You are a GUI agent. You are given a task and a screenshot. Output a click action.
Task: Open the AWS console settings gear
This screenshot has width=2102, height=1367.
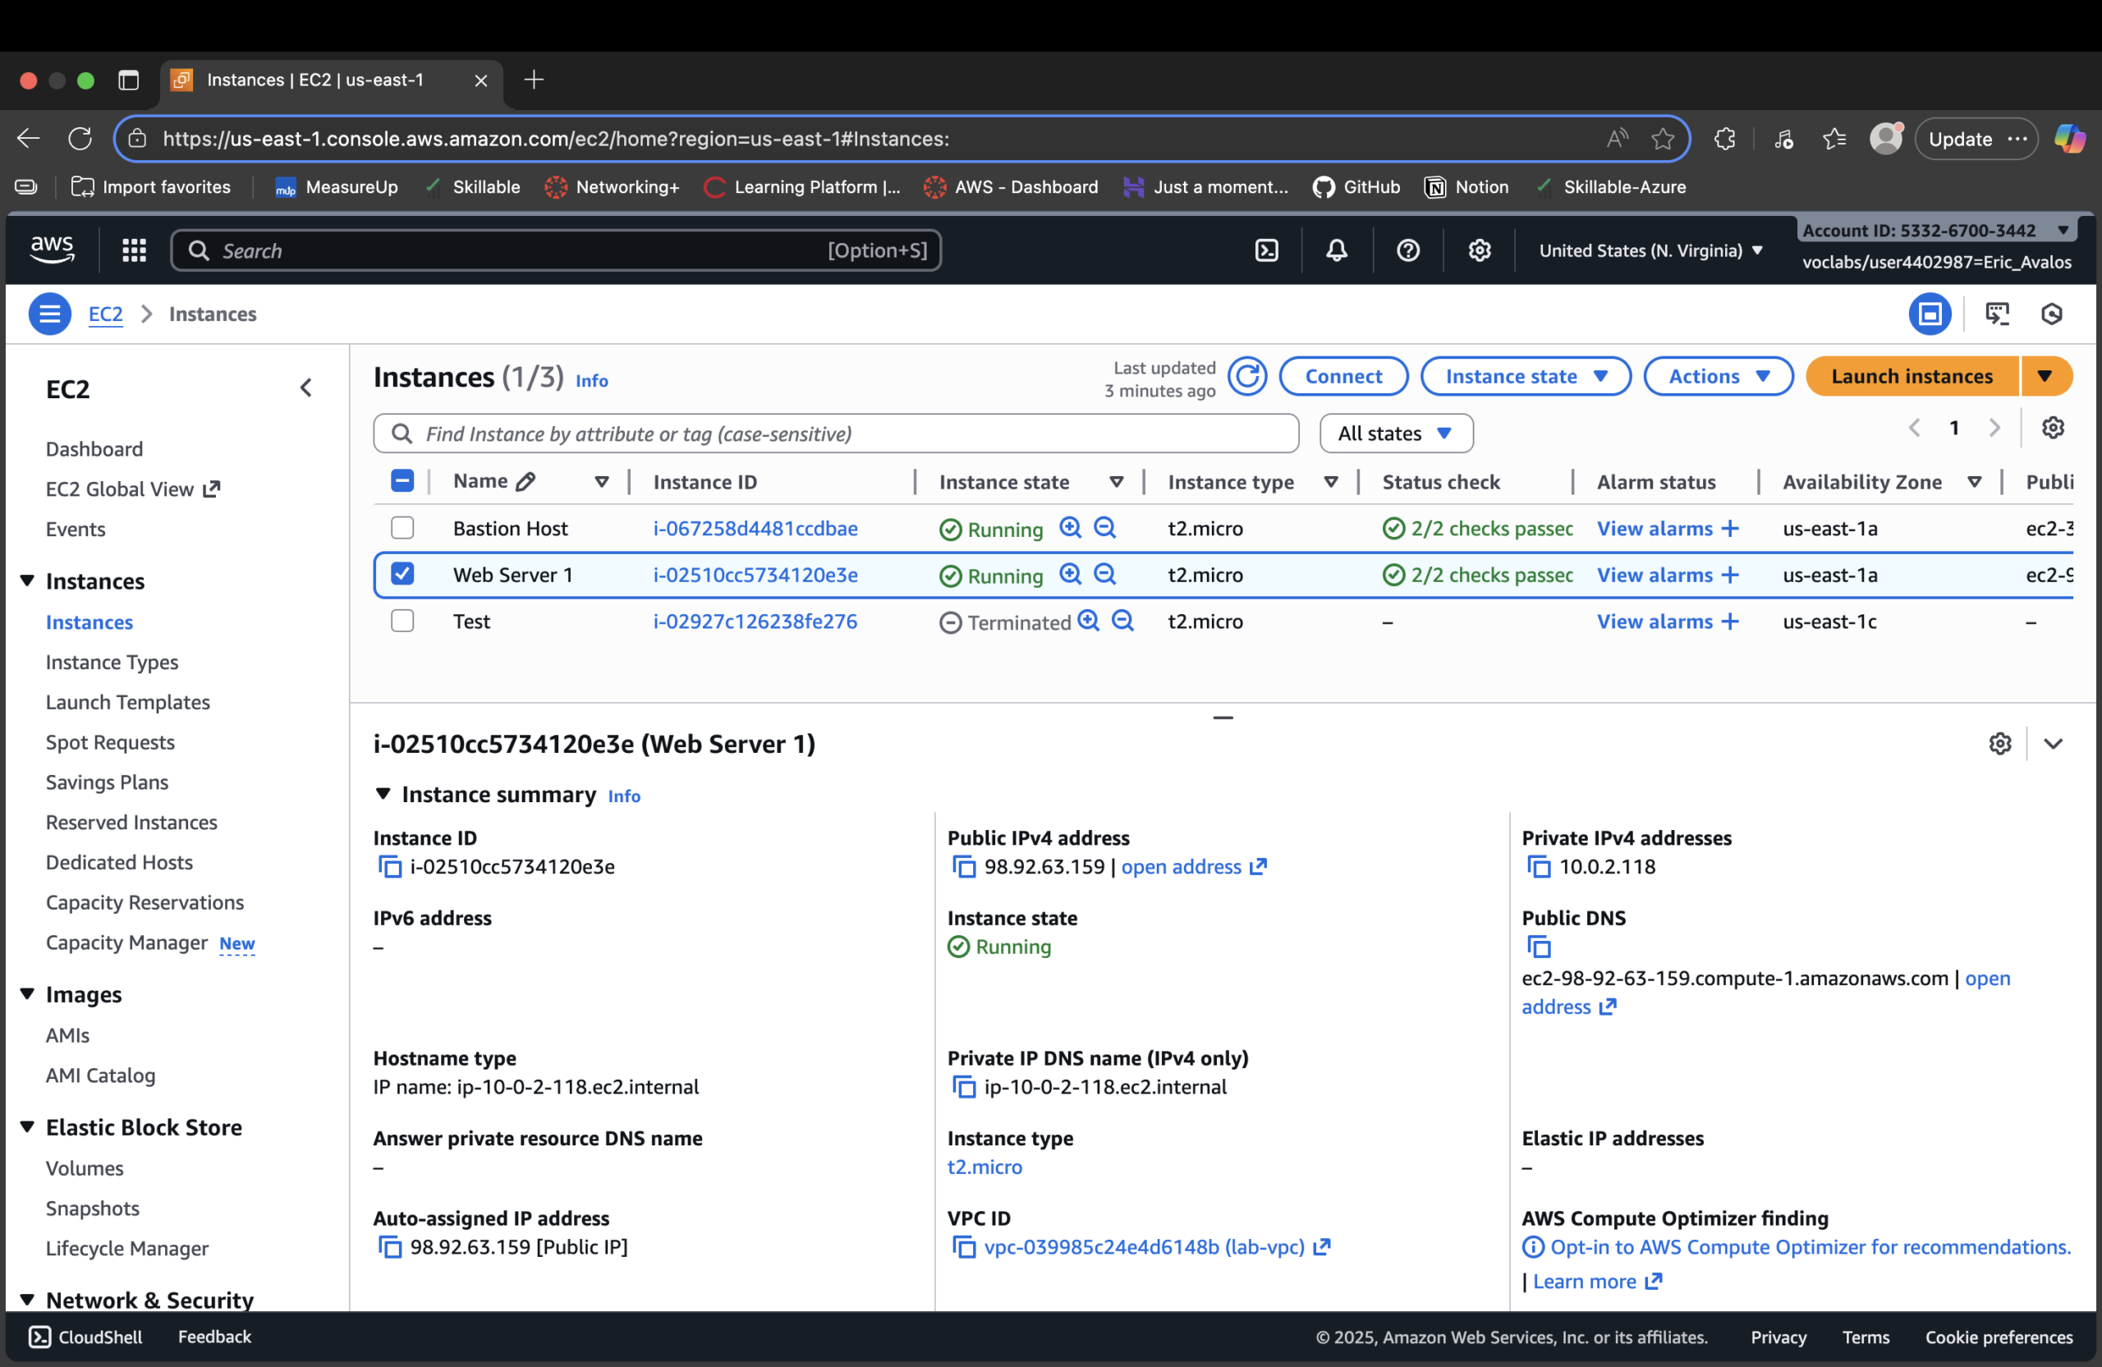(1480, 250)
